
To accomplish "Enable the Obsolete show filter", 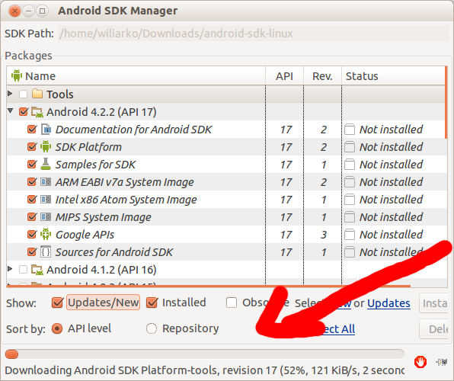I will (x=232, y=303).
